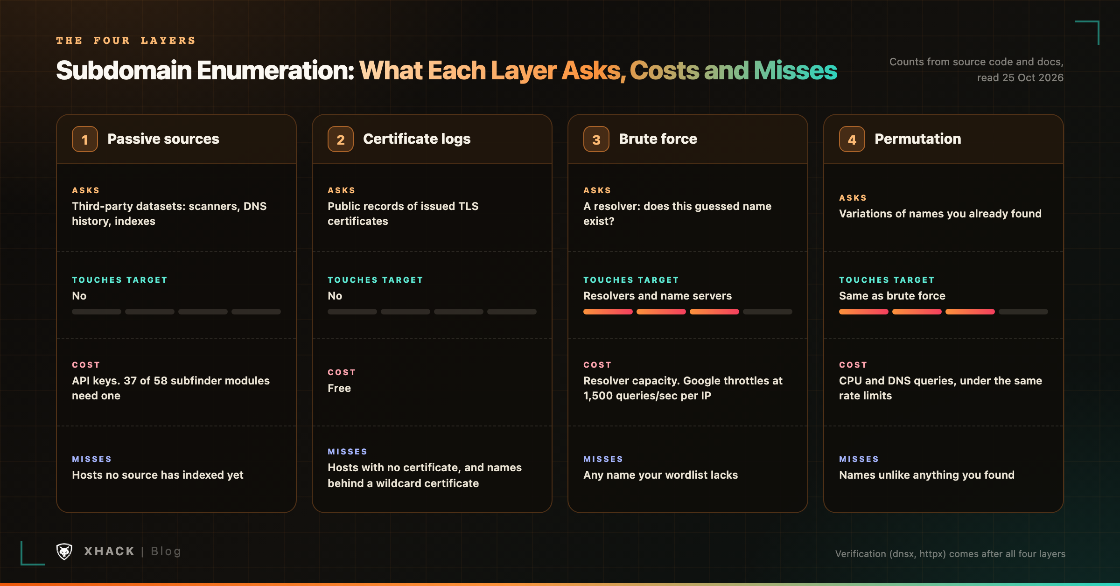This screenshot has height=586, width=1120.
Task: Click the touch-level bar under Same as brute force
Action: [944, 312]
